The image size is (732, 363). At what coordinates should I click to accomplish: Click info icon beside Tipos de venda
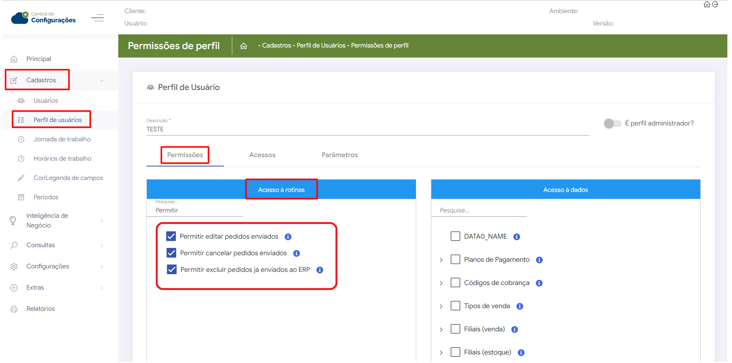coord(520,306)
